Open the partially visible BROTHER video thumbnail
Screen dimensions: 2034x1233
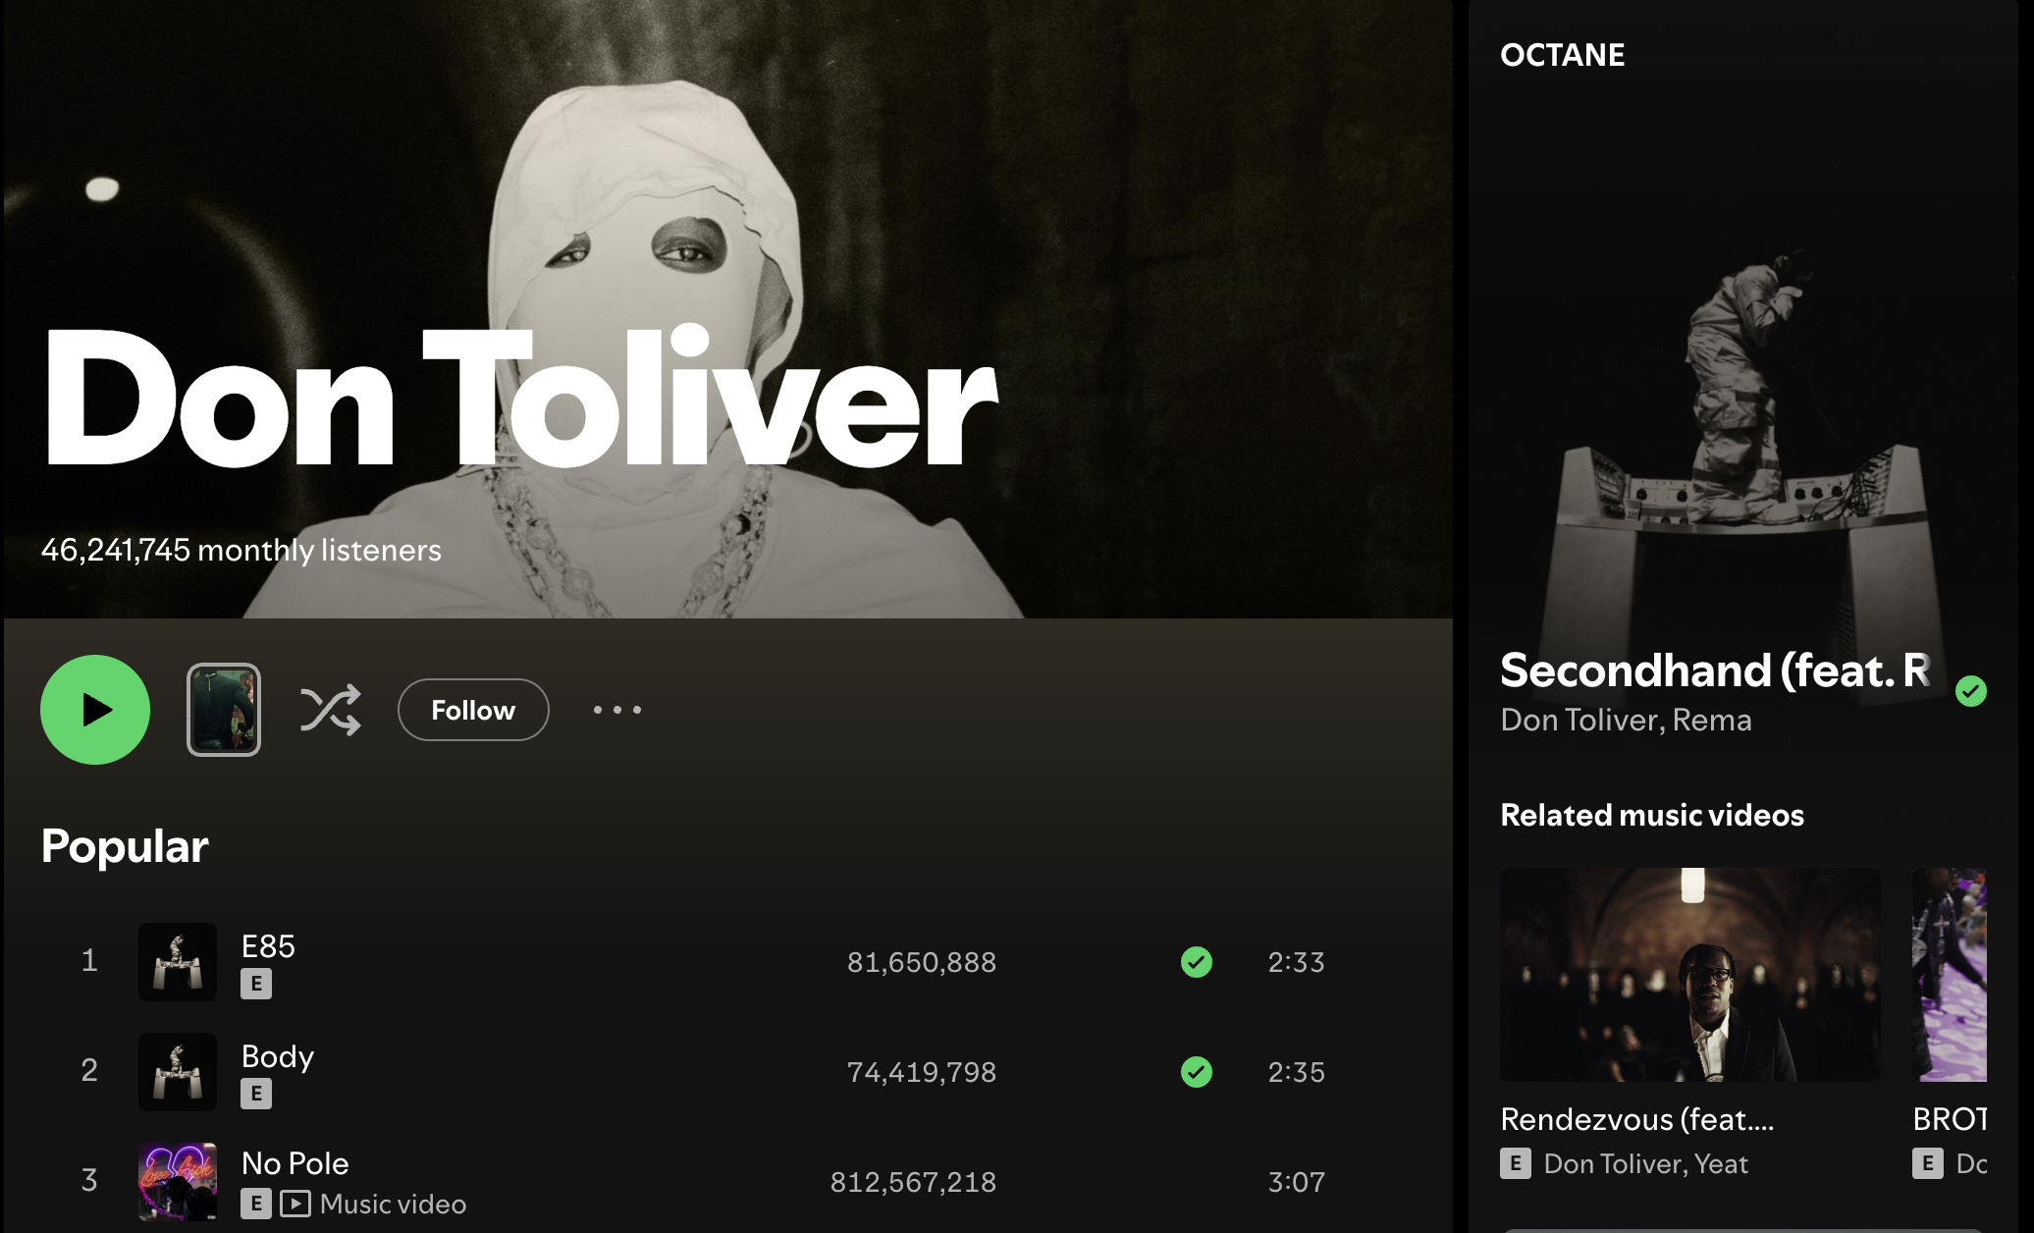click(x=1949, y=975)
